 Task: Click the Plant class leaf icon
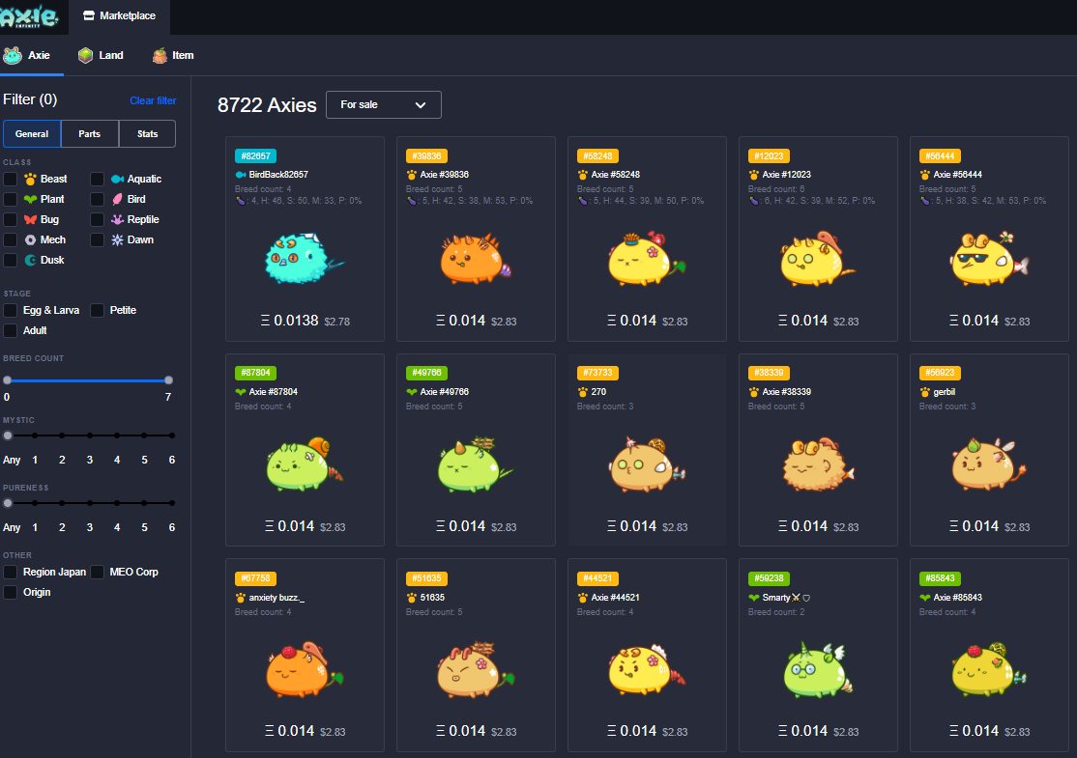click(30, 199)
